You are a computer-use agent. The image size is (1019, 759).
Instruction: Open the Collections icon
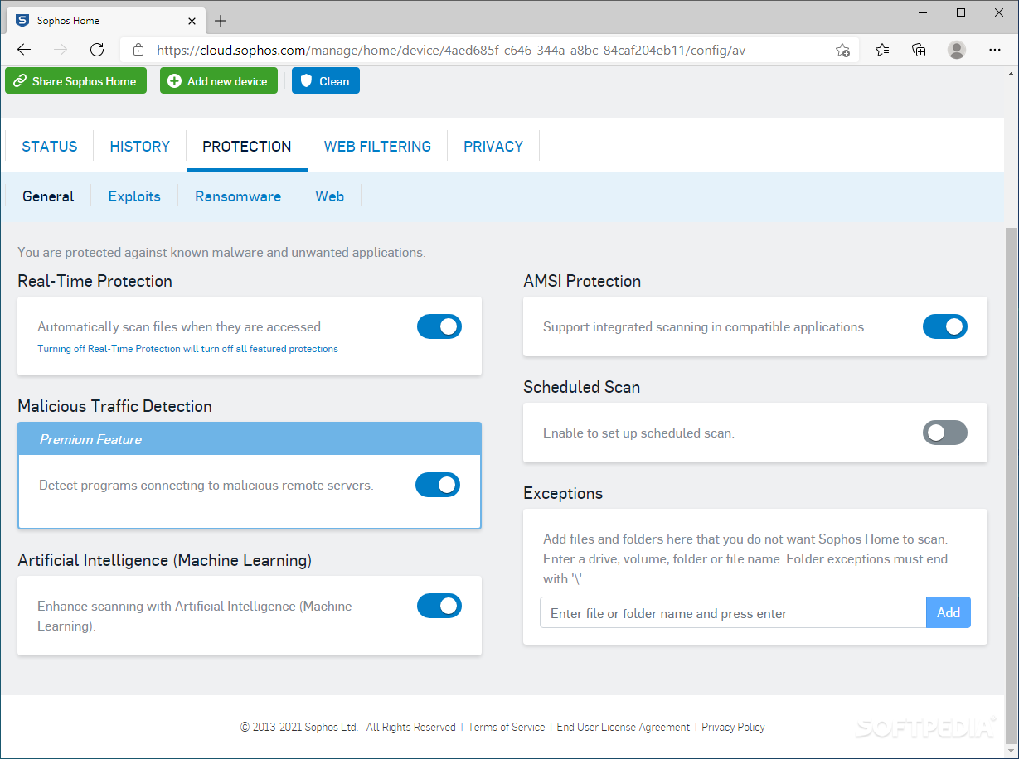coord(919,50)
